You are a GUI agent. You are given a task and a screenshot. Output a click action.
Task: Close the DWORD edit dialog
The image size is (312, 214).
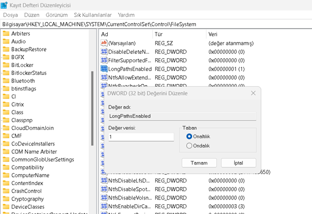253,93
